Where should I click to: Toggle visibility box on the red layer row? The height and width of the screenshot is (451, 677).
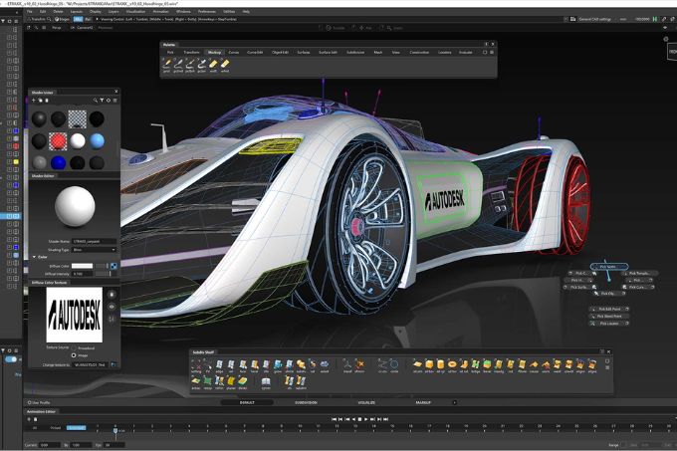tap(9, 146)
